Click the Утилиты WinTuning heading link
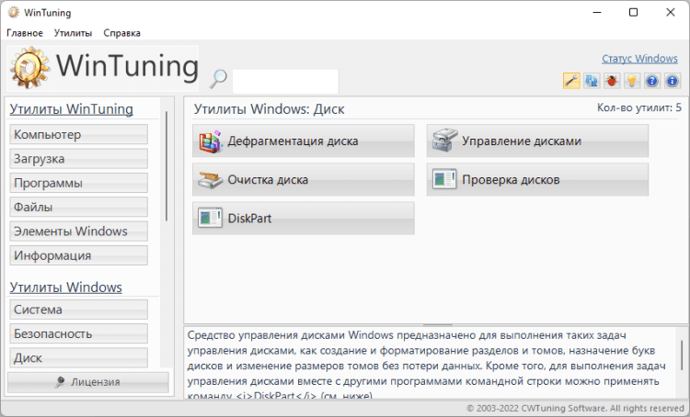This screenshot has height=417, width=690. (x=71, y=109)
